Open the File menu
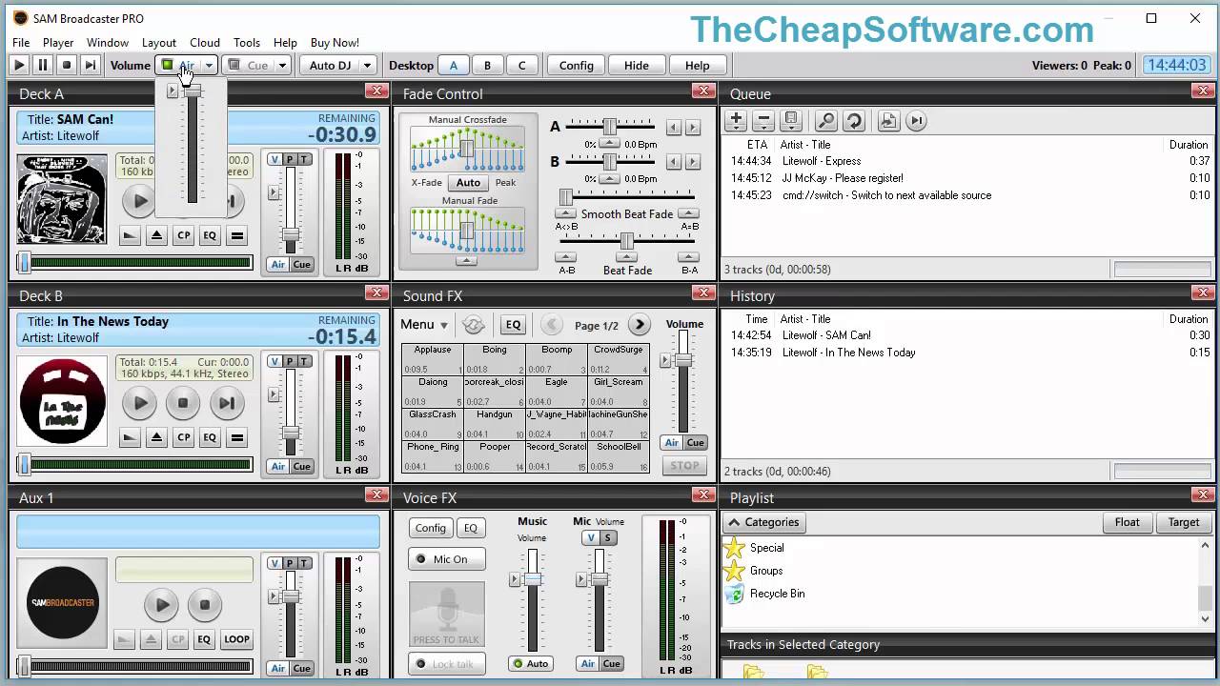Image resolution: width=1220 pixels, height=686 pixels. 21,43
